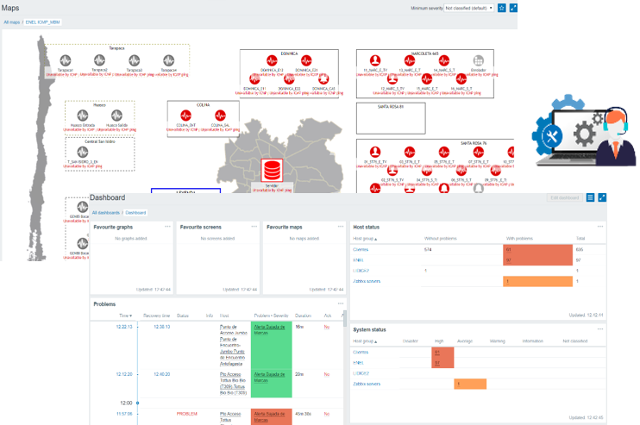640x425 pixels.
Task: Open Favourite graphs widget menu dots
Action: 167,227
